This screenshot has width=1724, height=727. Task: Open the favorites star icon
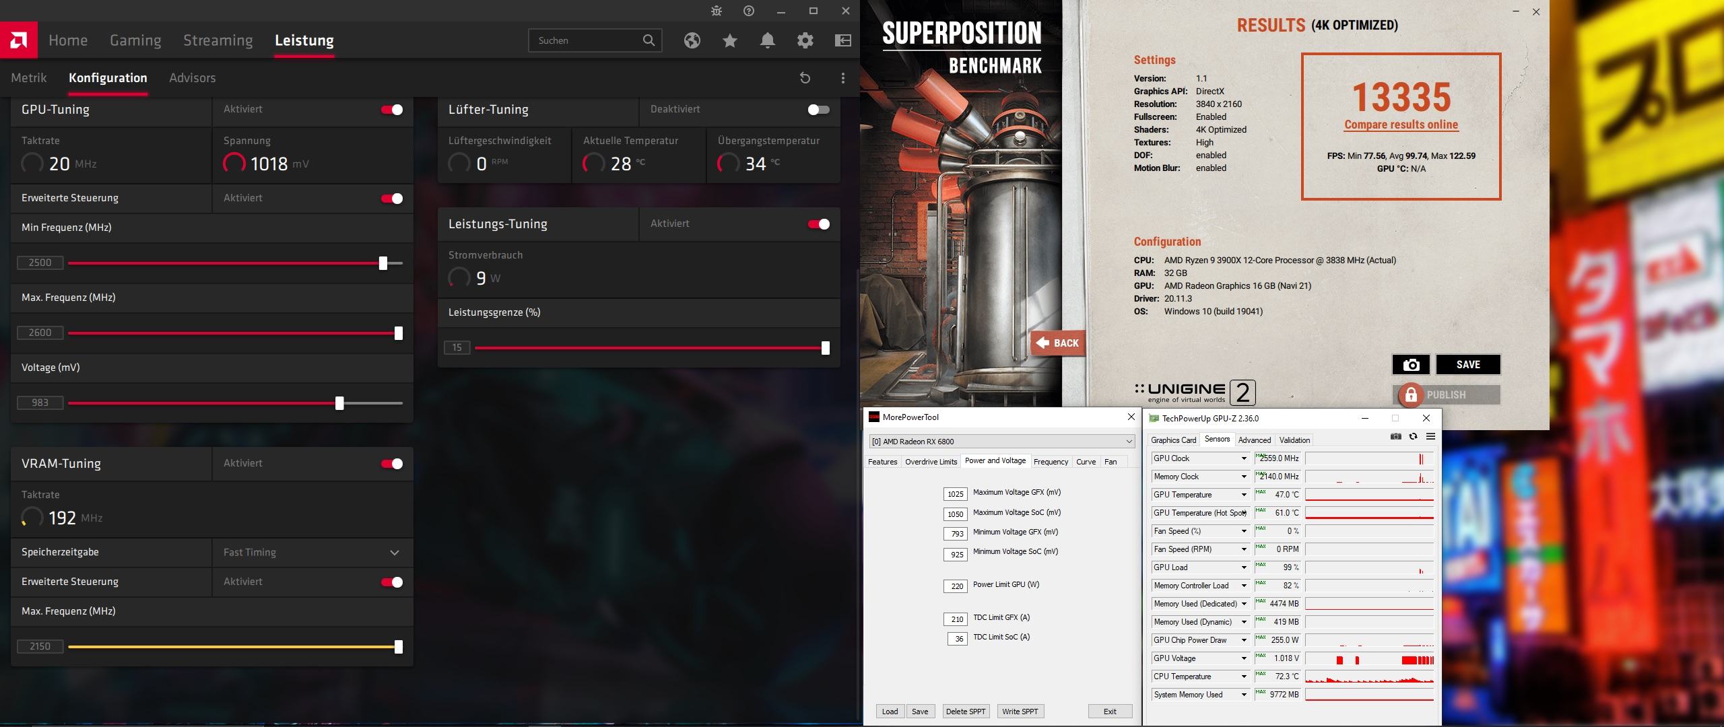tap(730, 40)
